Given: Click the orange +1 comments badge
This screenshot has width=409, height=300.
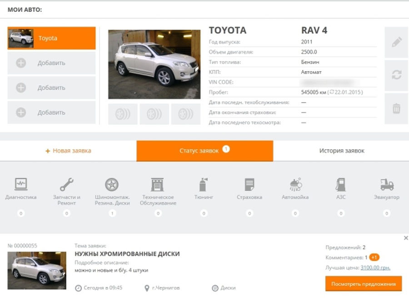Looking at the screenshot, I should point(374,257).
